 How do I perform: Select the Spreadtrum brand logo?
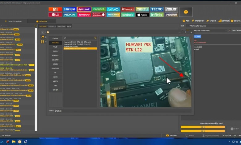[x=171, y=14]
